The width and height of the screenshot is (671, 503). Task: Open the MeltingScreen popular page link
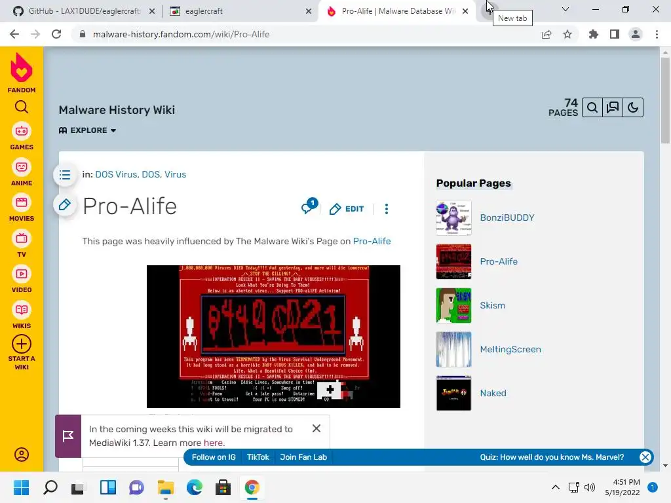tap(510, 350)
